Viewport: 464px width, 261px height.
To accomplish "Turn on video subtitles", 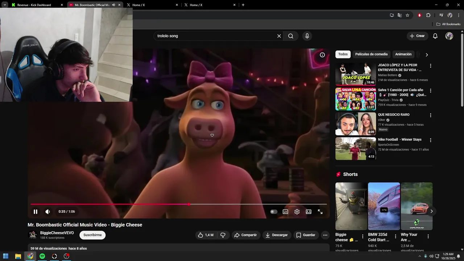I will point(285,212).
